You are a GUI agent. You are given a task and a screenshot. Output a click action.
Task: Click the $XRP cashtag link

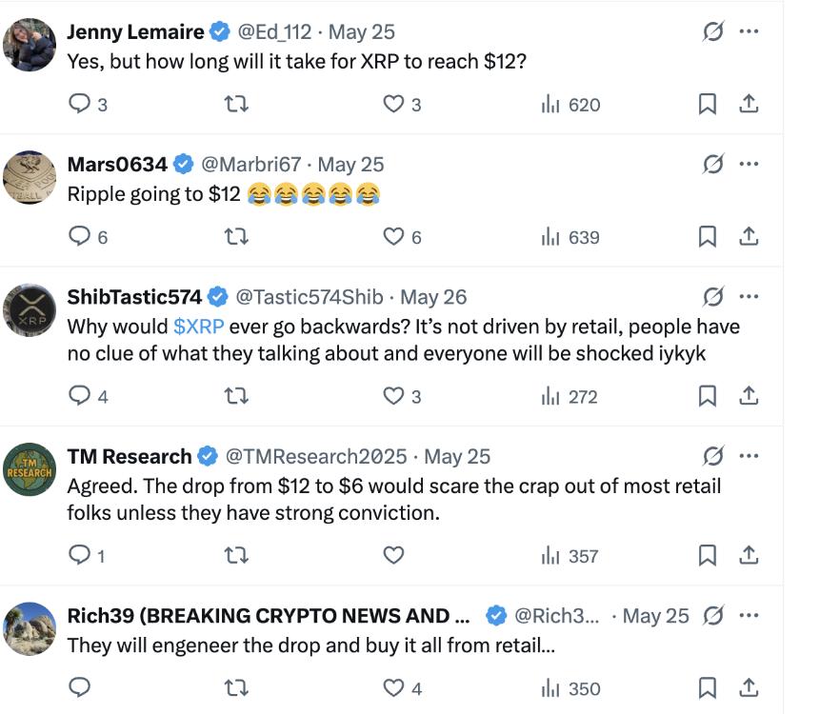pos(198,327)
